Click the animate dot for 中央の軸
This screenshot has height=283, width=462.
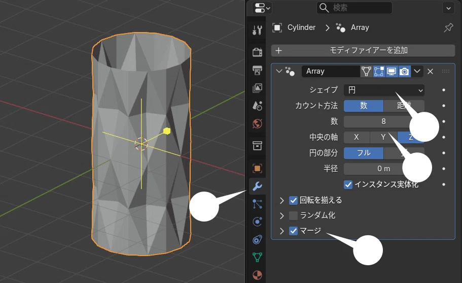click(444, 137)
